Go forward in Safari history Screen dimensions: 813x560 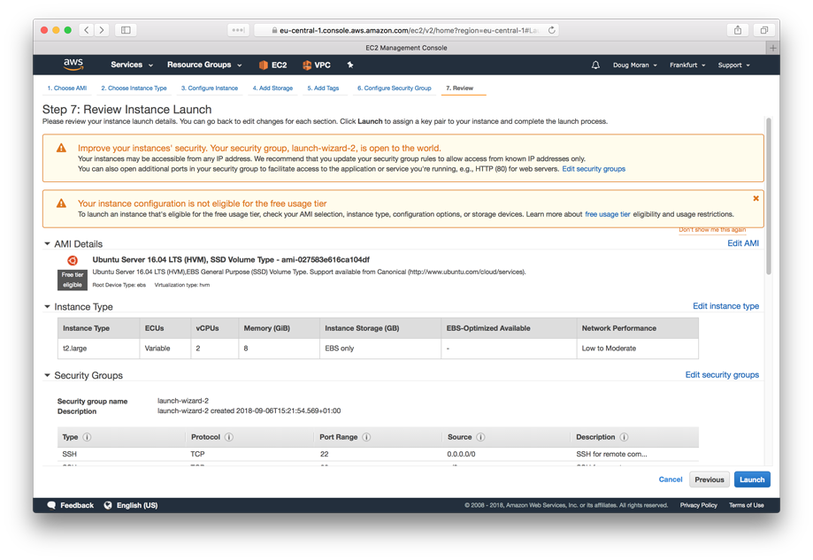pyautogui.click(x=102, y=30)
